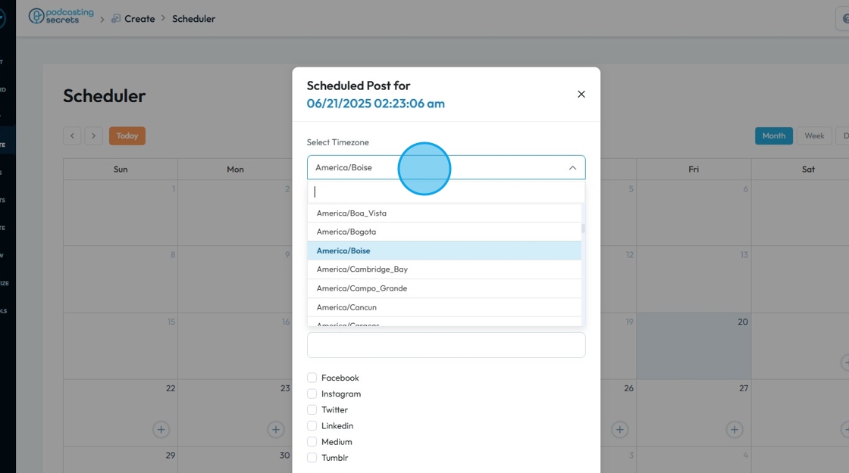Image resolution: width=849 pixels, height=473 pixels.
Task: Add post on day 26
Action: click(620, 429)
